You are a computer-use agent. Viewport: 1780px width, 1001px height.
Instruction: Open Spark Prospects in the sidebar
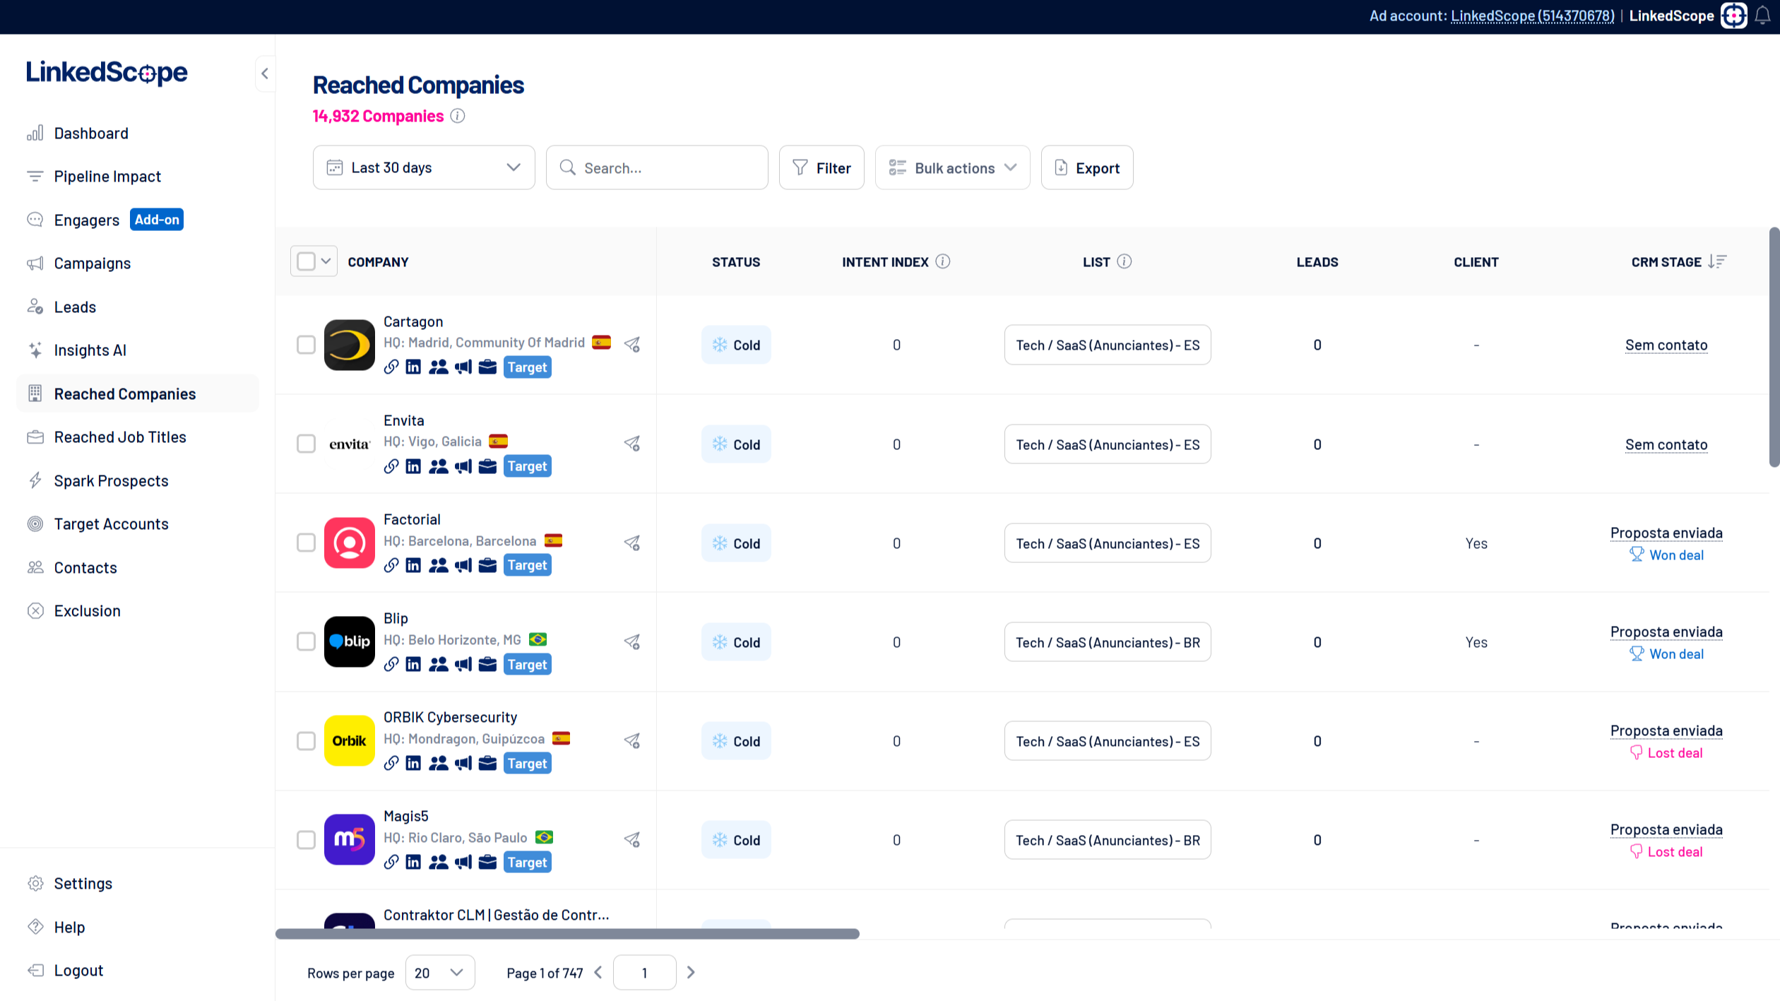(112, 481)
